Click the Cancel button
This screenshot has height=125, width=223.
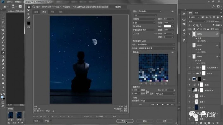[x=145, y=121]
